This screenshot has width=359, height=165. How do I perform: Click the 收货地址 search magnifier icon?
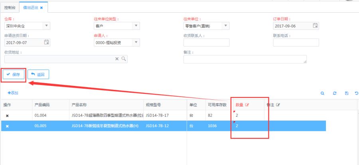(x=123, y=59)
